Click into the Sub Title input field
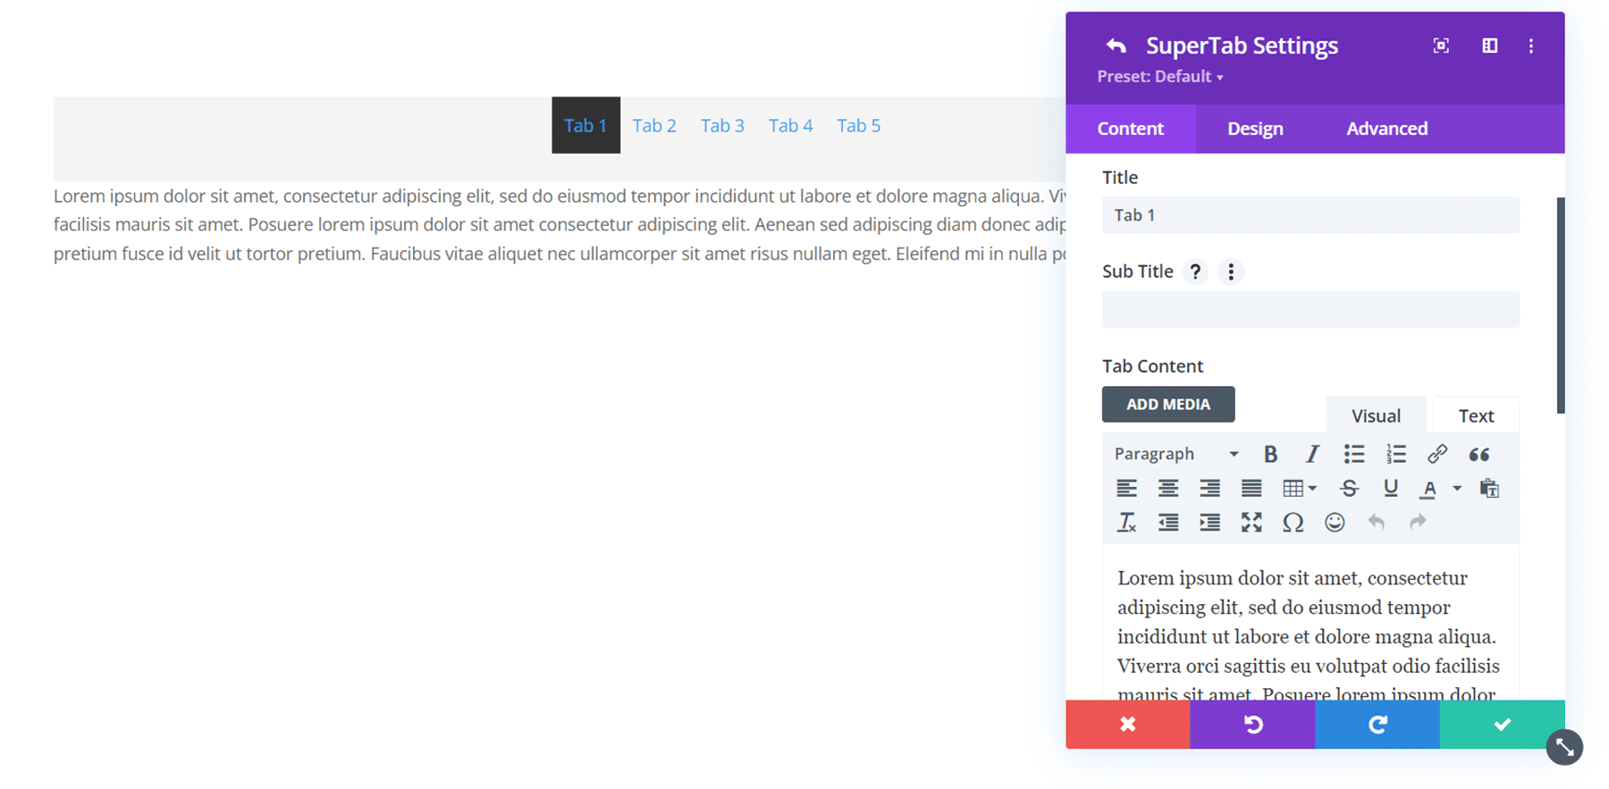 1310,309
